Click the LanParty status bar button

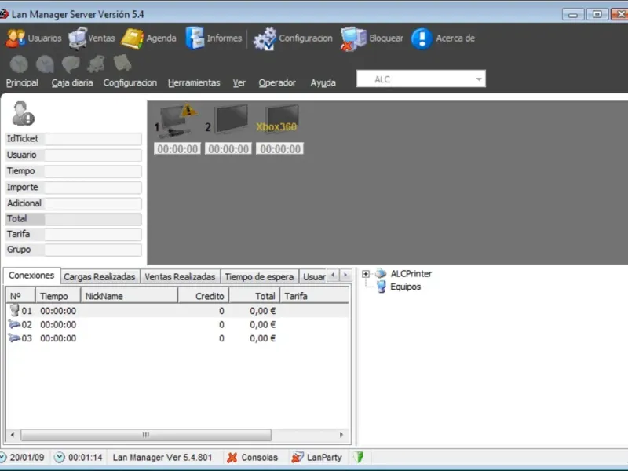(316, 457)
